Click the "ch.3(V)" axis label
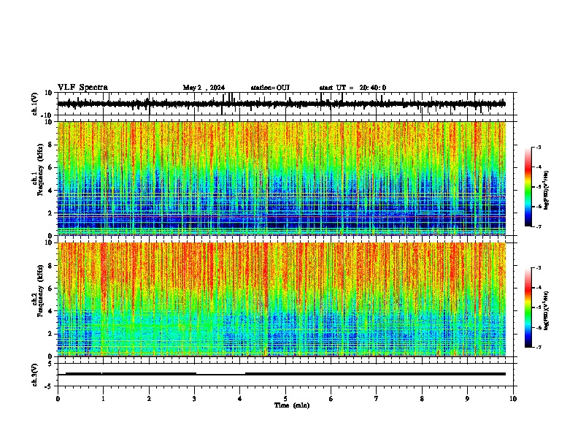This screenshot has height=447, width=578. tap(35, 375)
